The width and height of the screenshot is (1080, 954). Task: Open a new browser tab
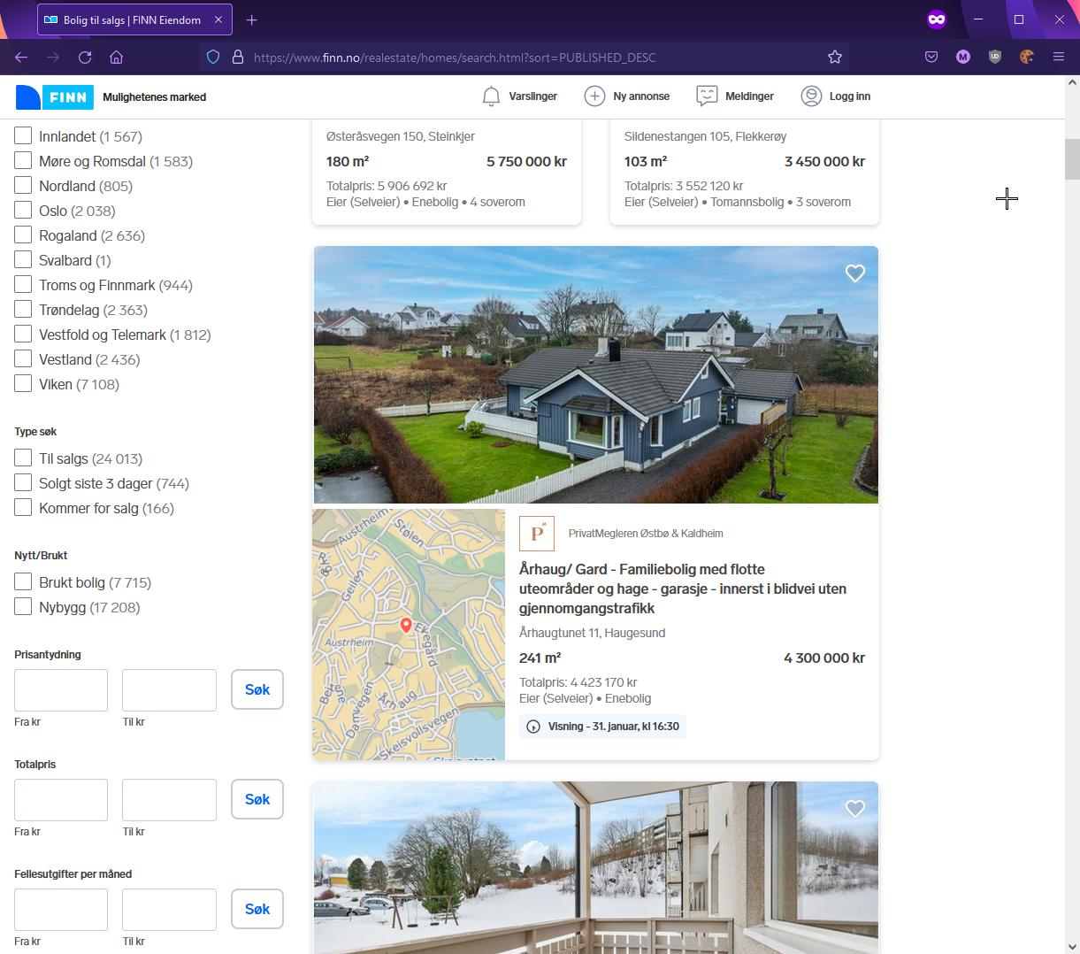252,19
